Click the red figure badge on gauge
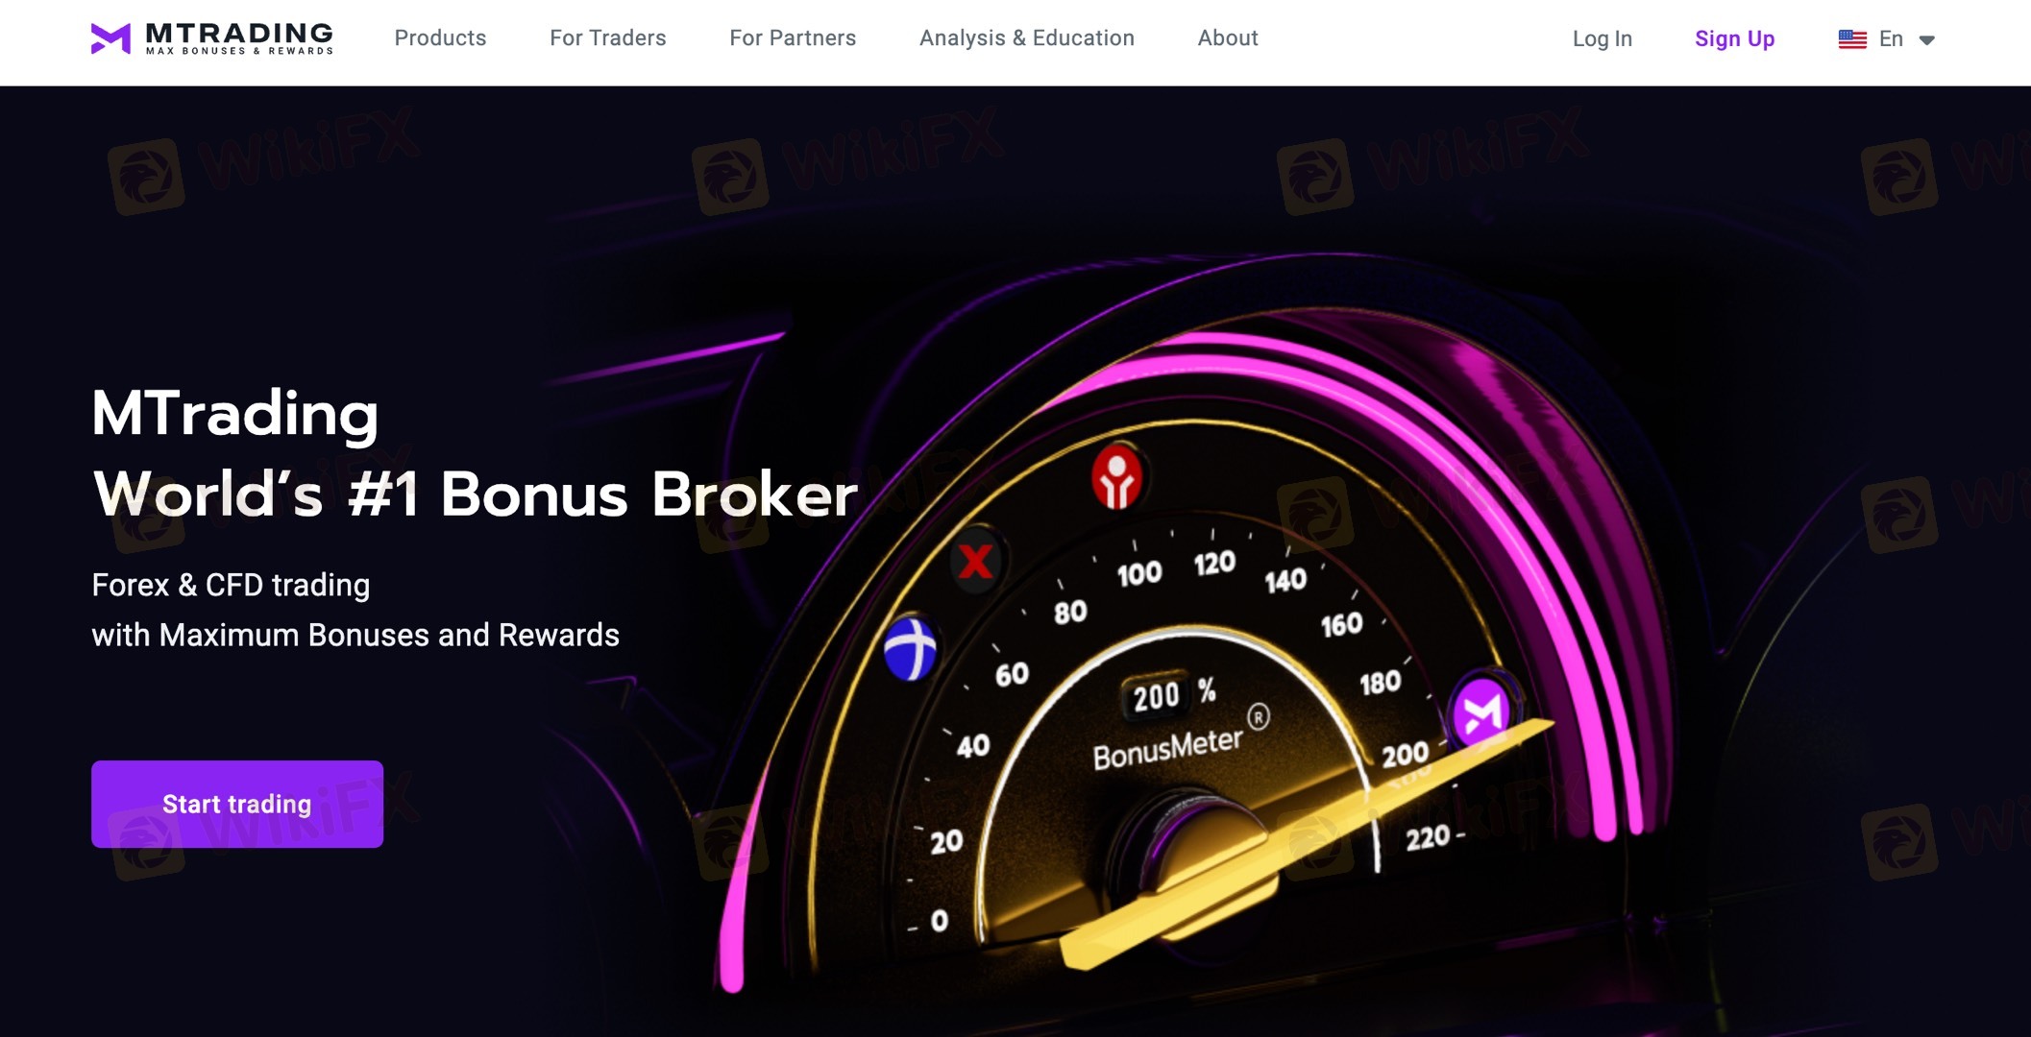 (x=1116, y=477)
